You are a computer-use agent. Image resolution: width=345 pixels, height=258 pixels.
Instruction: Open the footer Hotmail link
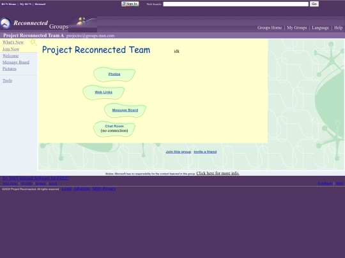40,183
